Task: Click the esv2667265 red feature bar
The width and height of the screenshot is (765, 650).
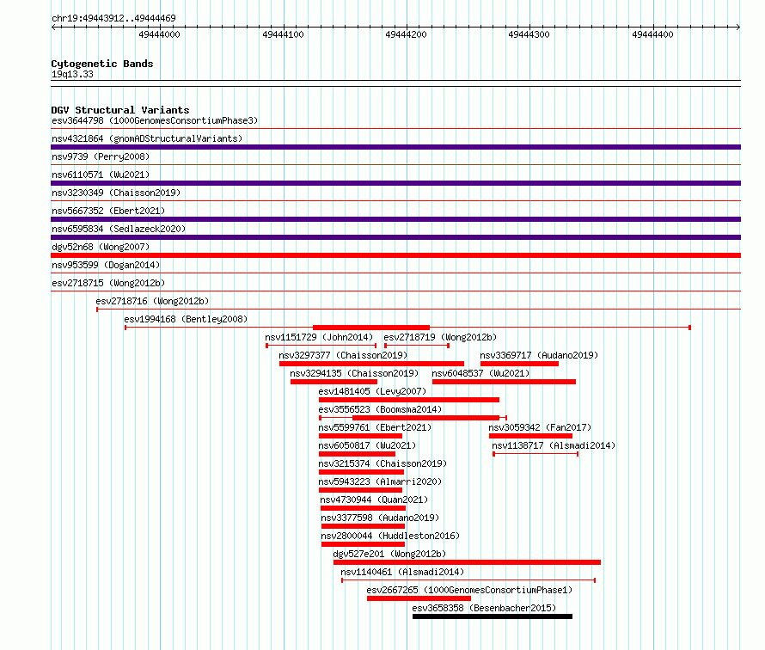Action: pyautogui.click(x=419, y=598)
